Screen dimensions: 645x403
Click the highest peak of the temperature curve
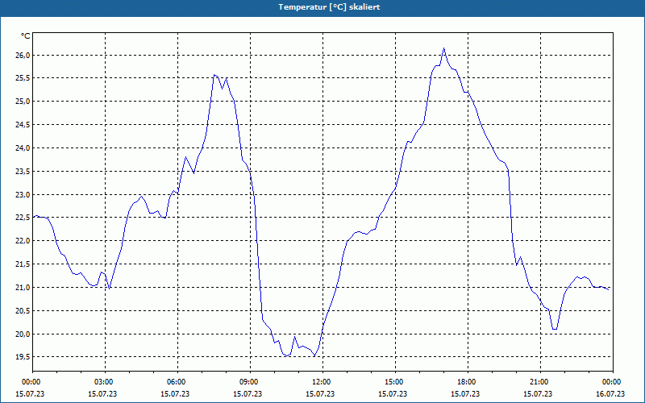click(x=444, y=48)
